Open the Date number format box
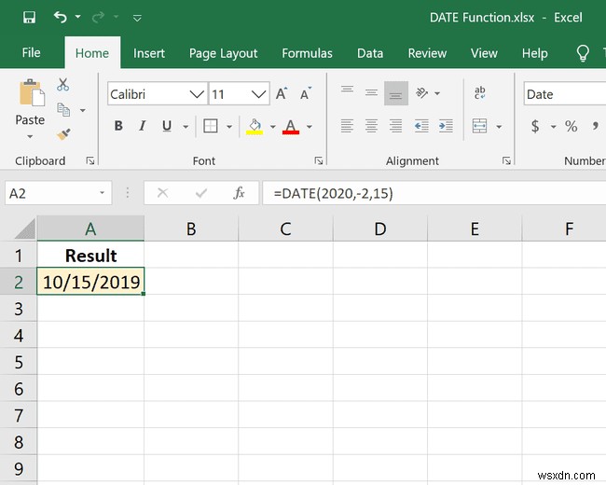The image size is (606, 485). pos(565,93)
